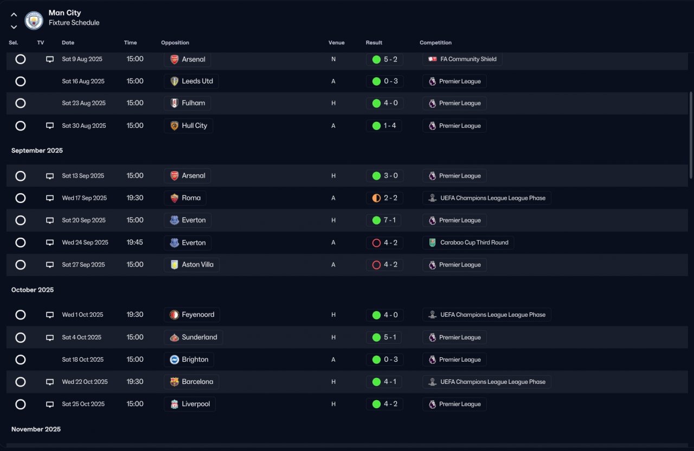Open Barcelona opposition button
694x451 pixels.
191,382
